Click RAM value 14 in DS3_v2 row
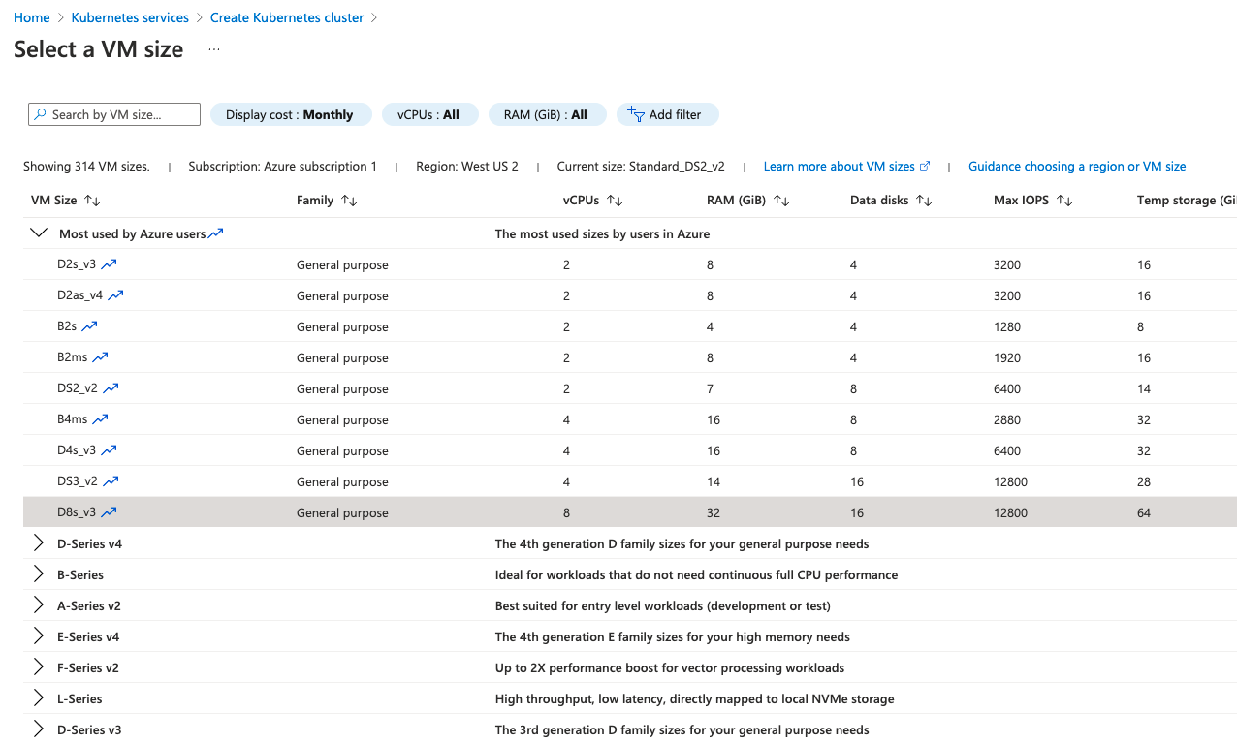This screenshot has height=744, width=1237. 714,481
